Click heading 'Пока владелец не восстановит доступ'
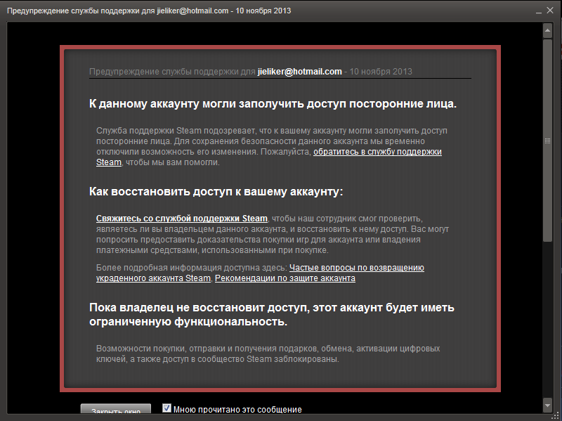Image resolution: width=562 pixels, height=421 pixels. [272, 314]
